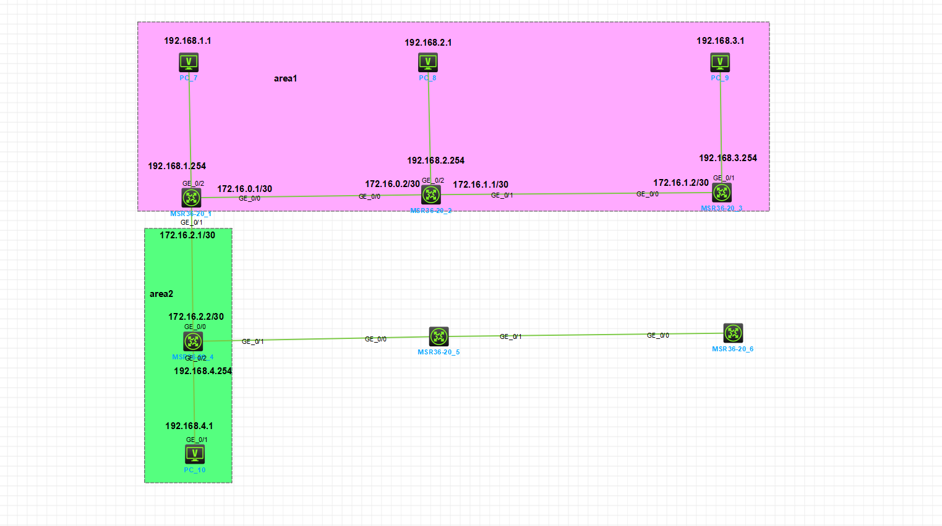This screenshot has height=526, width=942.
Task: Click the 192.168.4.1 label
Action: [x=189, y=426]
